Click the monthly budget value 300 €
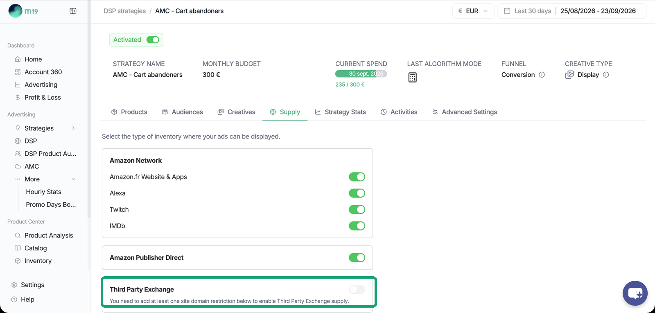This screenshot has height=313, width=655. [x=211, y=75]
